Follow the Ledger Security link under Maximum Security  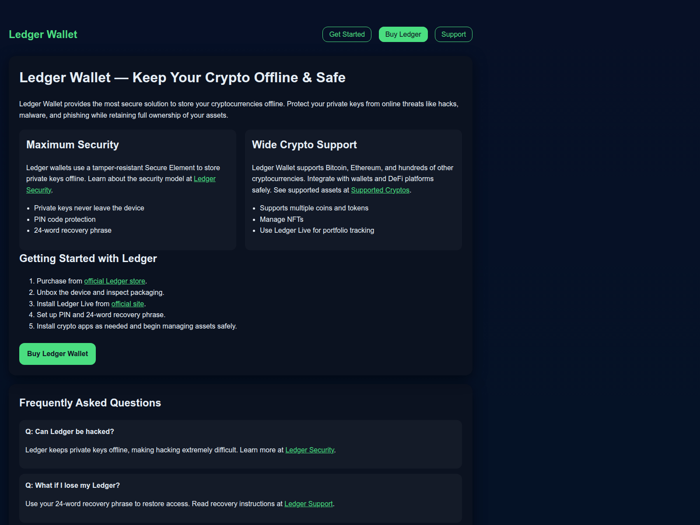tap(205, 179)
